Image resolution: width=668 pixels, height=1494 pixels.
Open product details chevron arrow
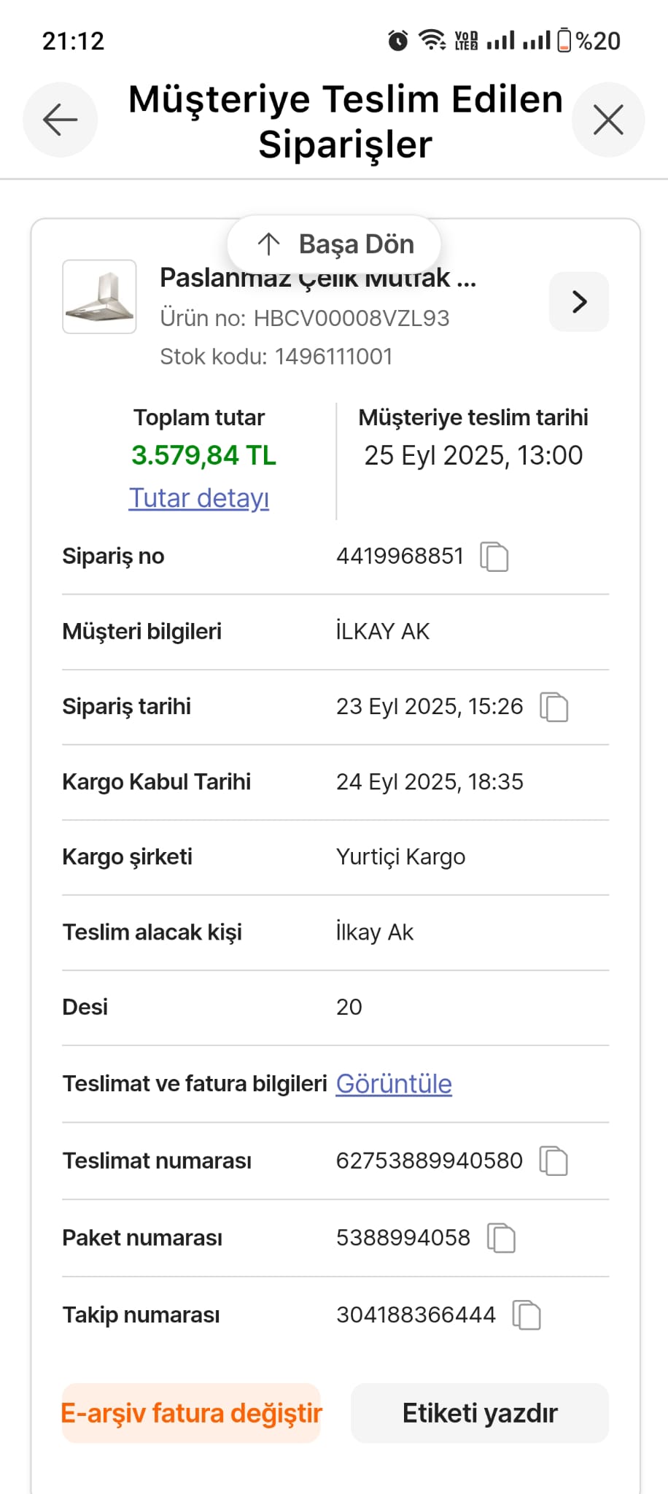point(579,302)
